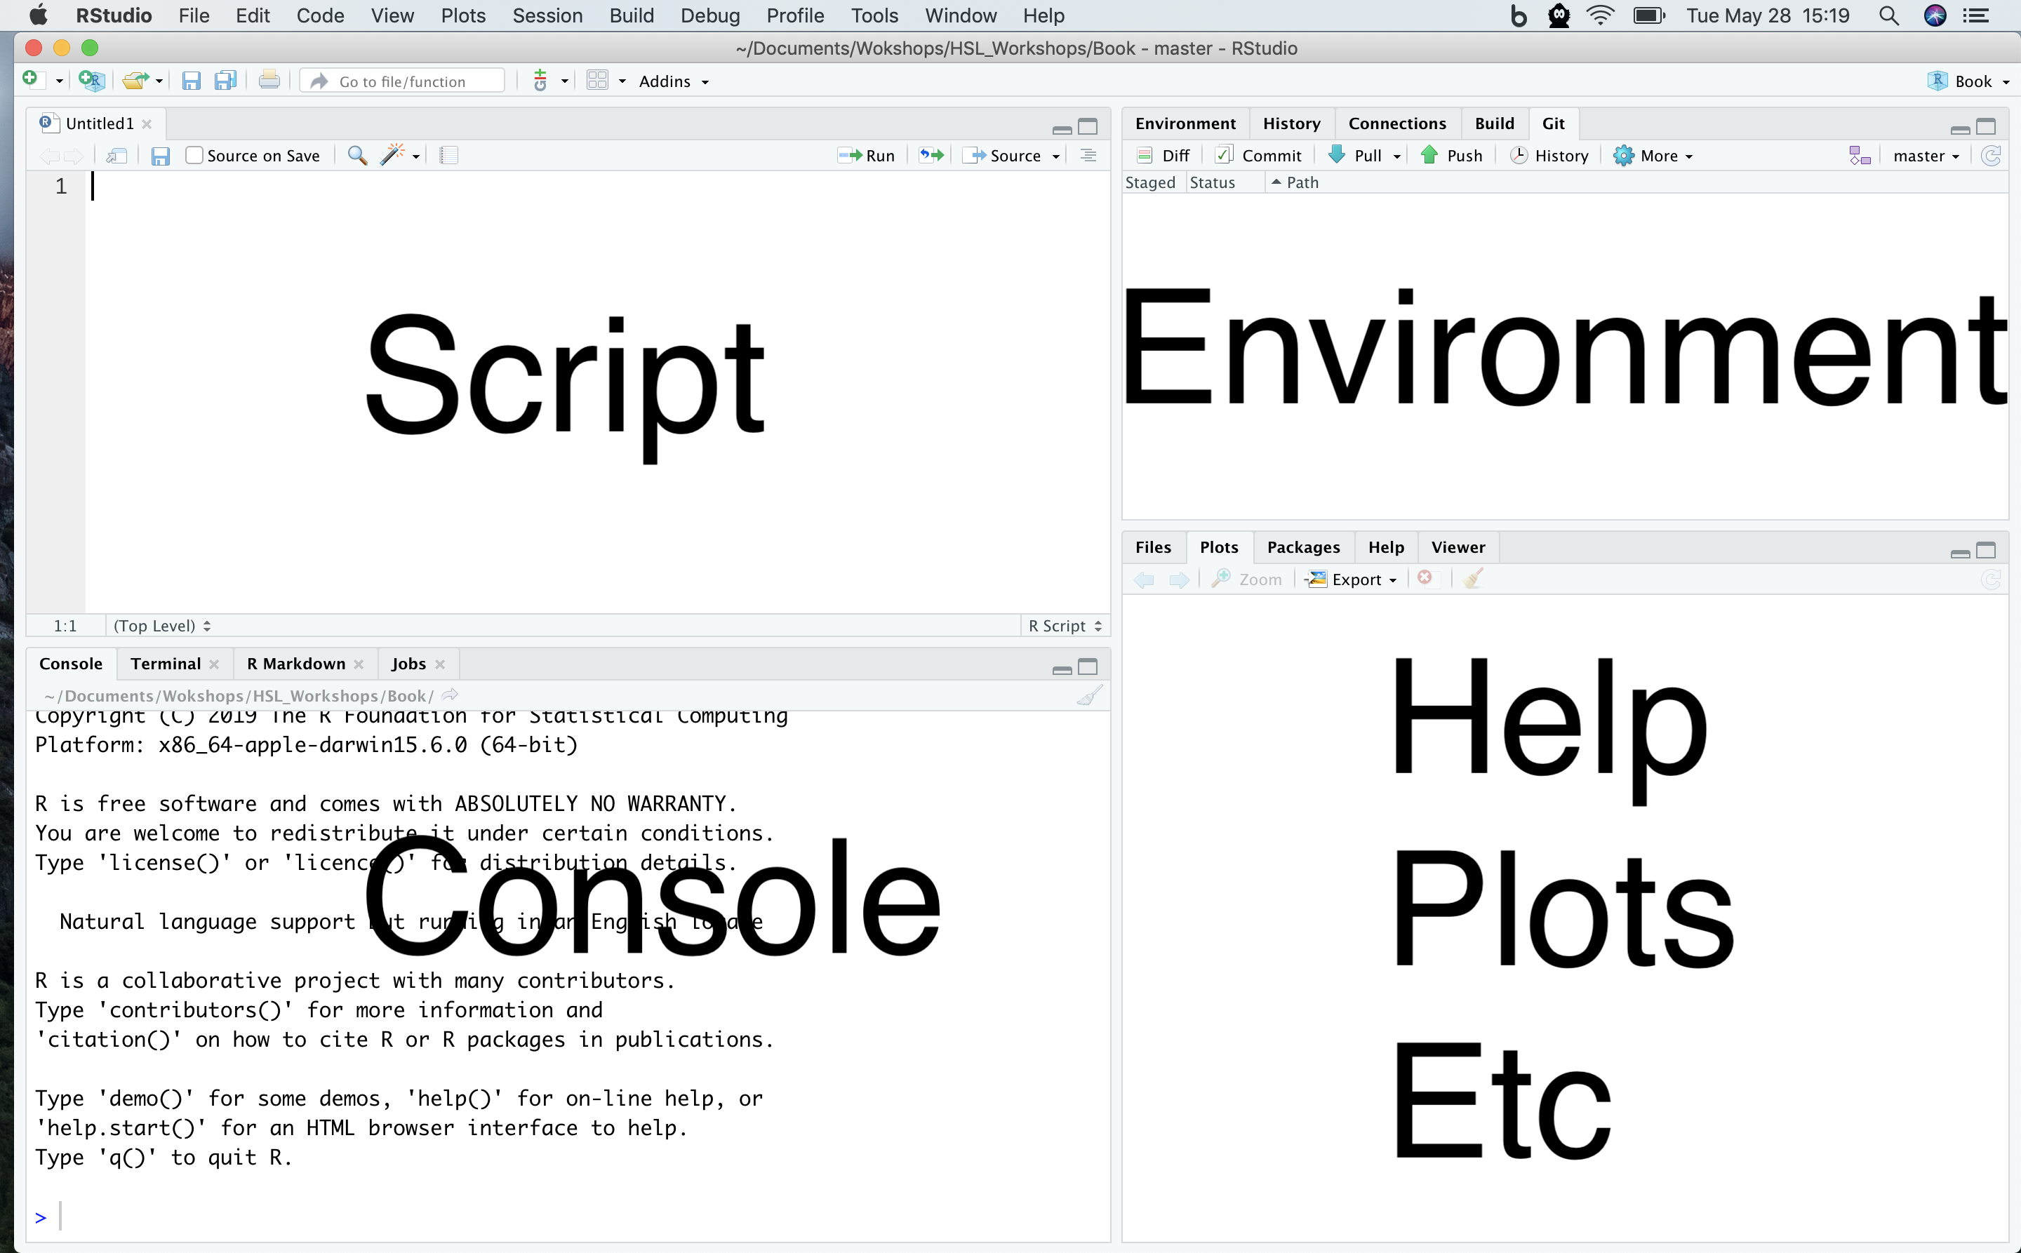Click the Push button
The image size is (2021, 1253).
1450,156
